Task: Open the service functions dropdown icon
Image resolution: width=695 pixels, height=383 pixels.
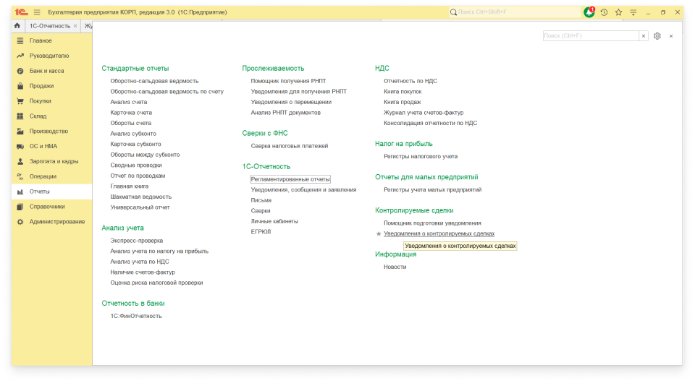Action: [x=633, y=12]
